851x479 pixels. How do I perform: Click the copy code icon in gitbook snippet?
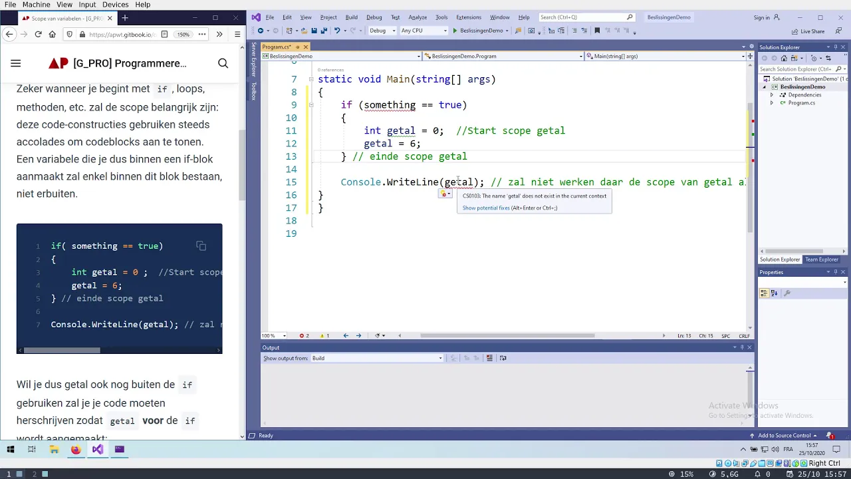pyautogui.click(x=201, y=246)
